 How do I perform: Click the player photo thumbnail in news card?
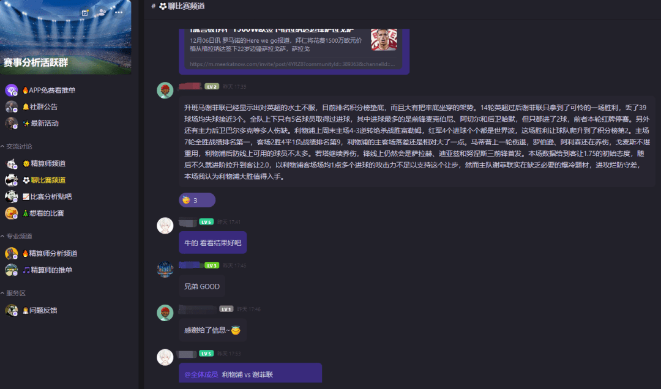click(x=384, y=40)
